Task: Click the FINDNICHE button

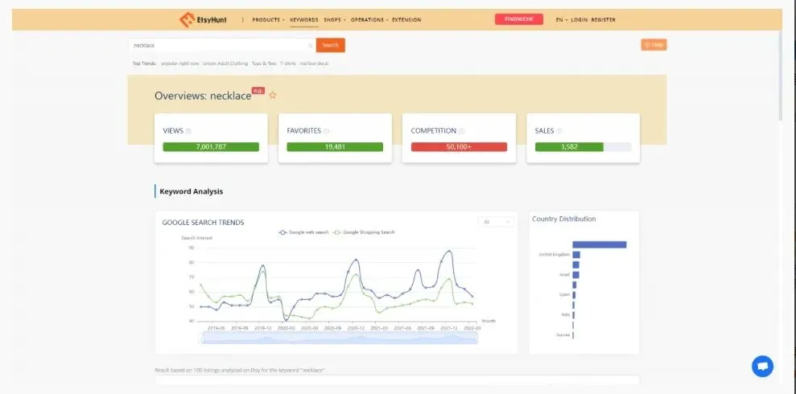Action: pyautogui.click(x=519, y=19)
